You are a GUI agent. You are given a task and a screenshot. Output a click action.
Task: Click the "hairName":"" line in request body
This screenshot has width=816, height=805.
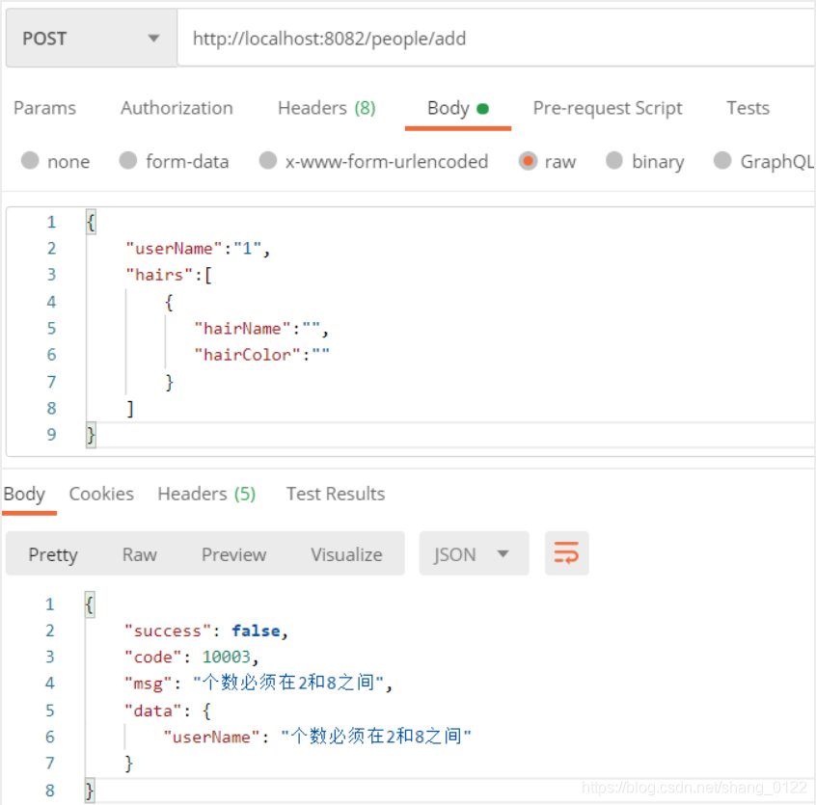pyautogui.click(x=261, y=329)
